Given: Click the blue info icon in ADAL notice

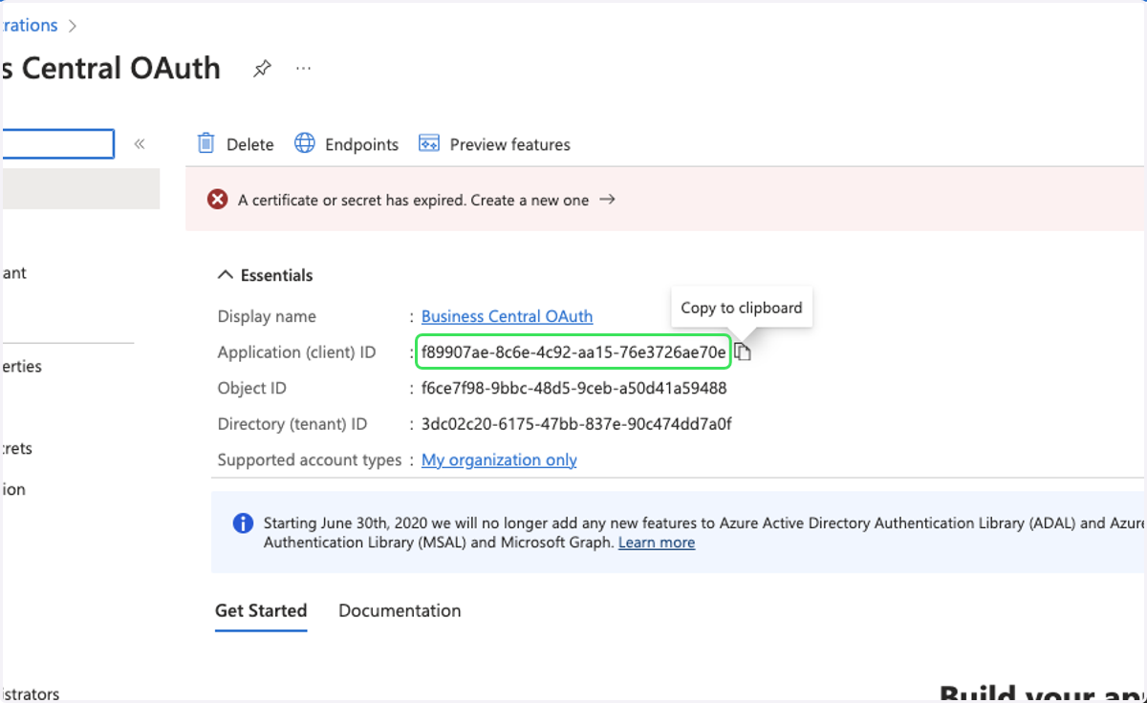Looking at the screenshot, I should click(x=244, y=523).
